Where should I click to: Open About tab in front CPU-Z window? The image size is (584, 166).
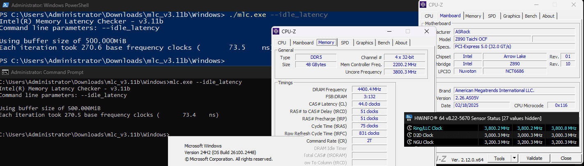401,43
